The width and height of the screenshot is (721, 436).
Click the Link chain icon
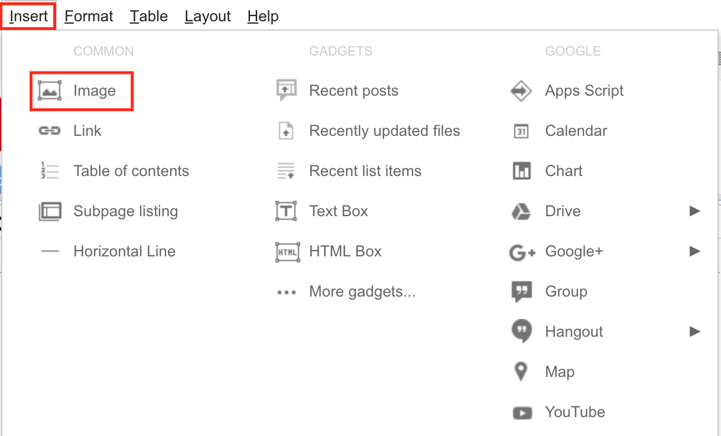[x=50, y=131]
